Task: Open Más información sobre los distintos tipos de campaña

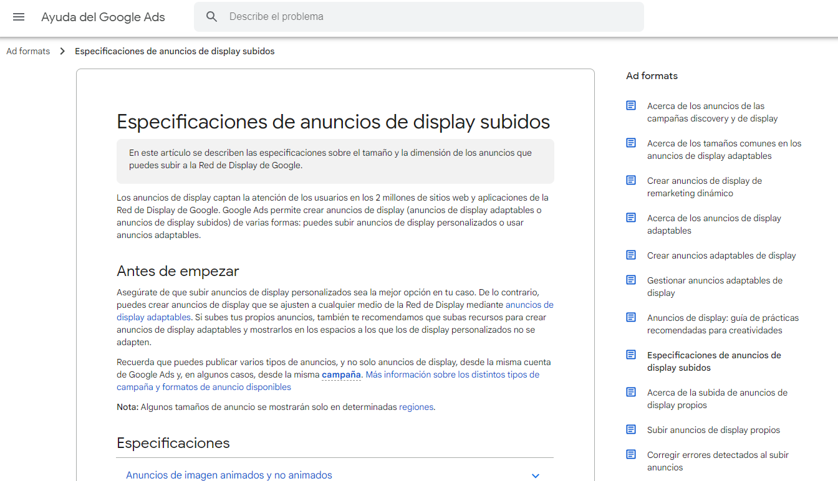Action: pyautogui.click(x=328, y=381)
